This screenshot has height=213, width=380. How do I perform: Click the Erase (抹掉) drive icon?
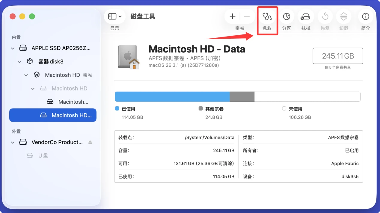point(305,16)
